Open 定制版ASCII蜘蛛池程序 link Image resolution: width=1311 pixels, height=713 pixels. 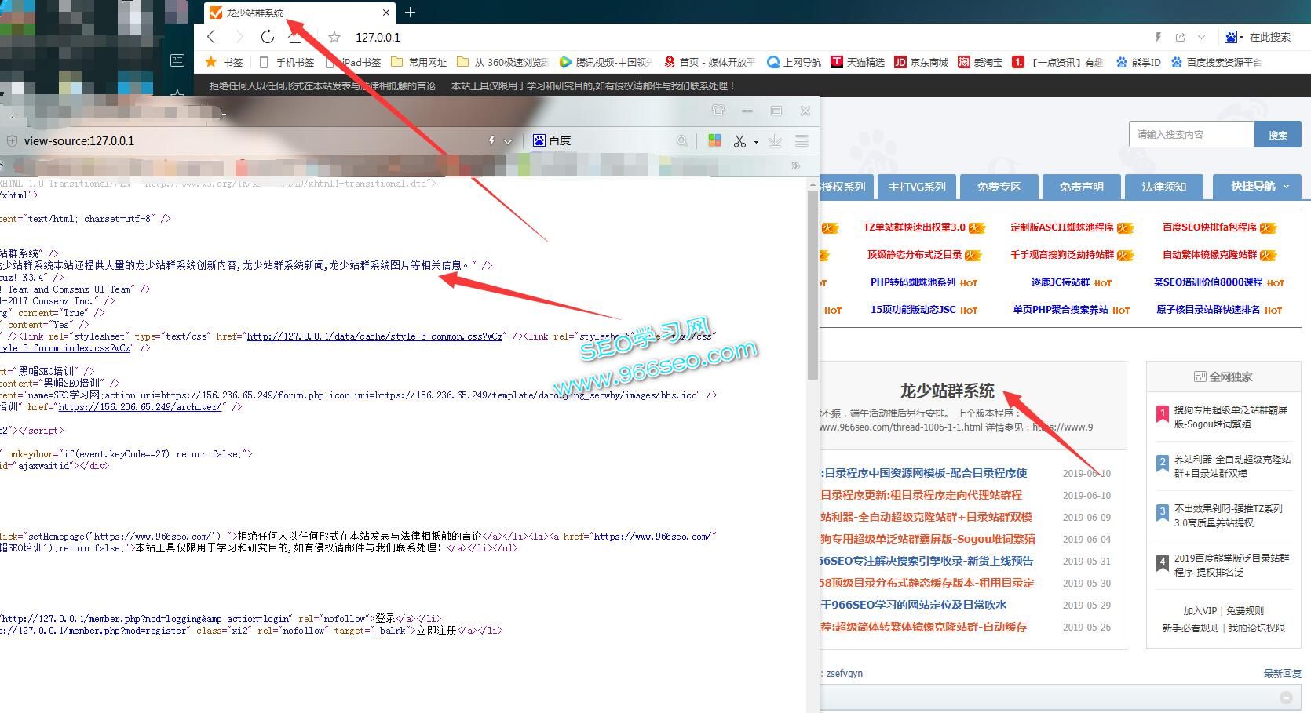coord(1062,227)
